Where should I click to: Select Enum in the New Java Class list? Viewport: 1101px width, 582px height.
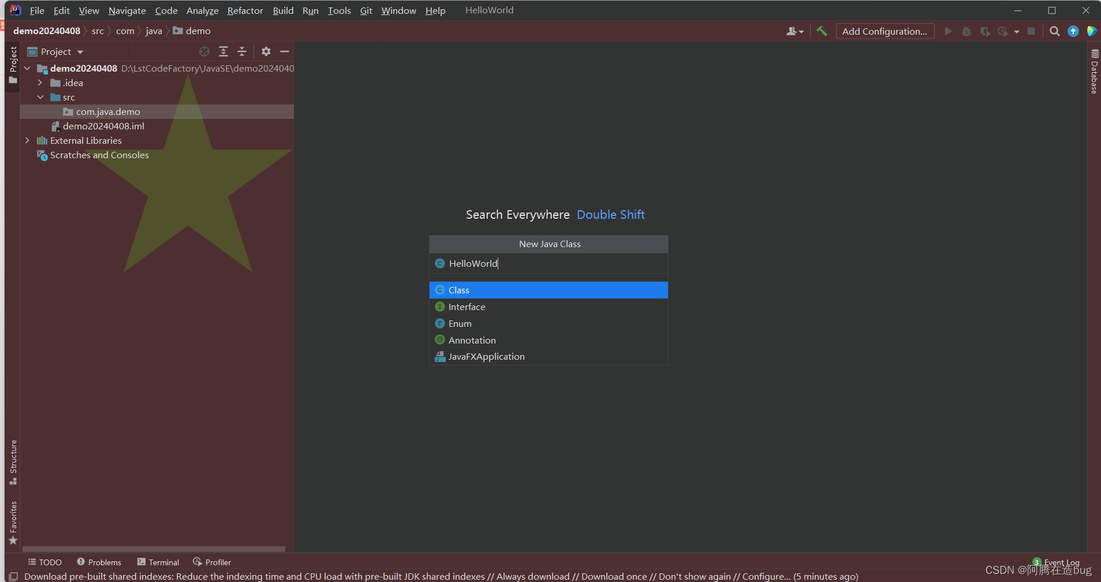548,323
